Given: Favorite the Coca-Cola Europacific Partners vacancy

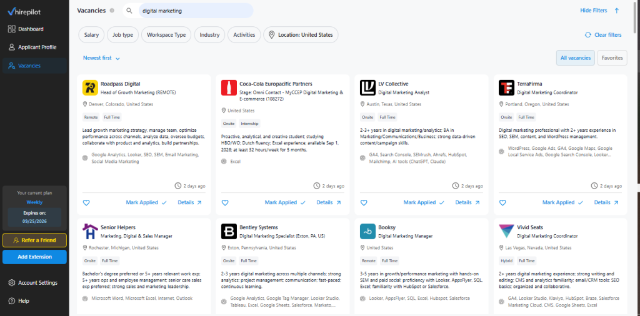Looking at the screenshot, I should click(x=225, y=202).
